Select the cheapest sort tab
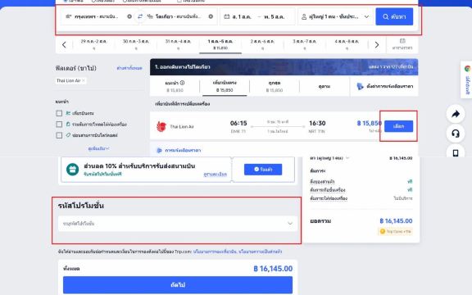Screen dimensions: 472x295 [275, 86]
